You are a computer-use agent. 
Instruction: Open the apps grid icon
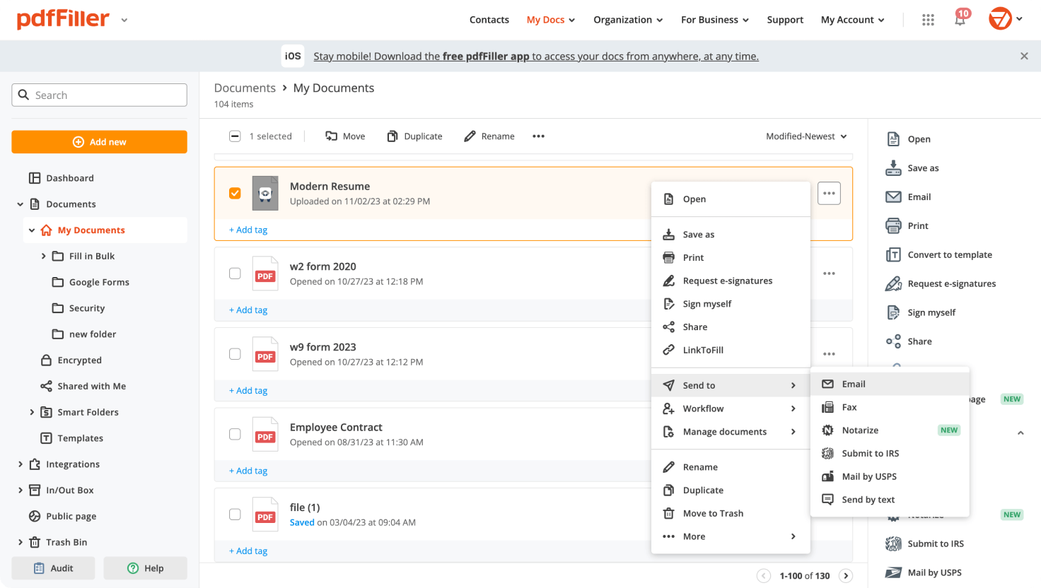(x=928, y=20)
